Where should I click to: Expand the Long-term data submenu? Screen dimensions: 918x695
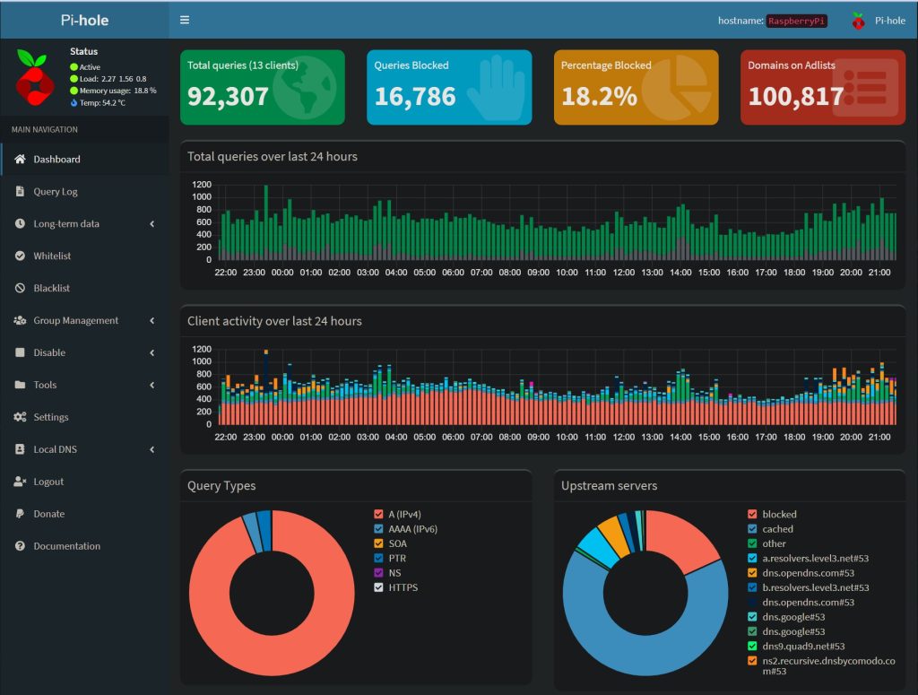152,224
